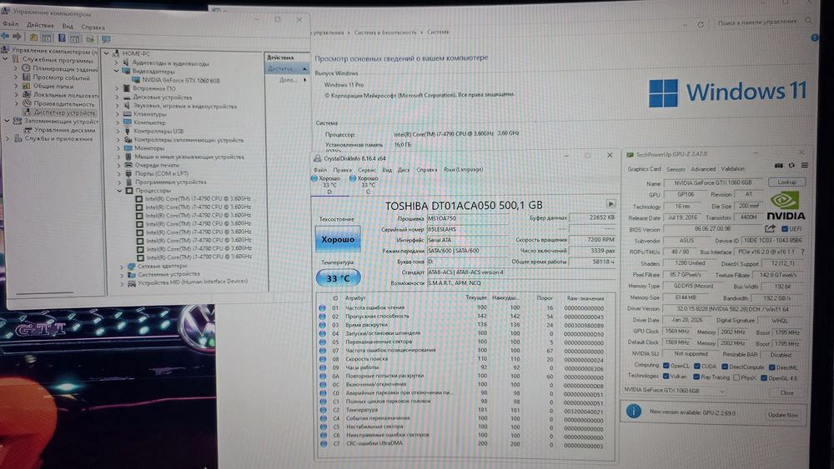This screenshot has height=469, width=834.
Task: Click next disk arrow in CrystalDiskInfo
Action: [x=610, y=204]
